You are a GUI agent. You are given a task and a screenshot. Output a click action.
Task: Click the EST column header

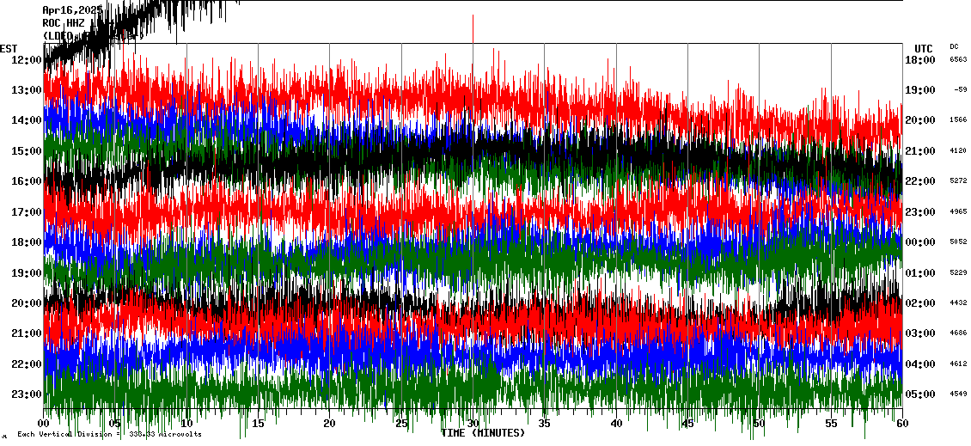click(9, 48)
